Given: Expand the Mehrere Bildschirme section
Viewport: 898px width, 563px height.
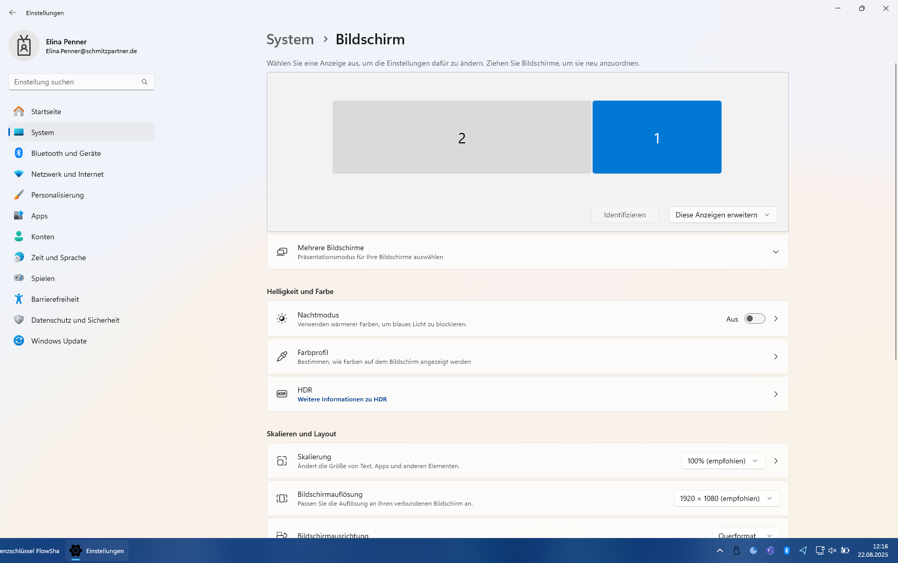Looking at the screenshot, I should 775,252.
